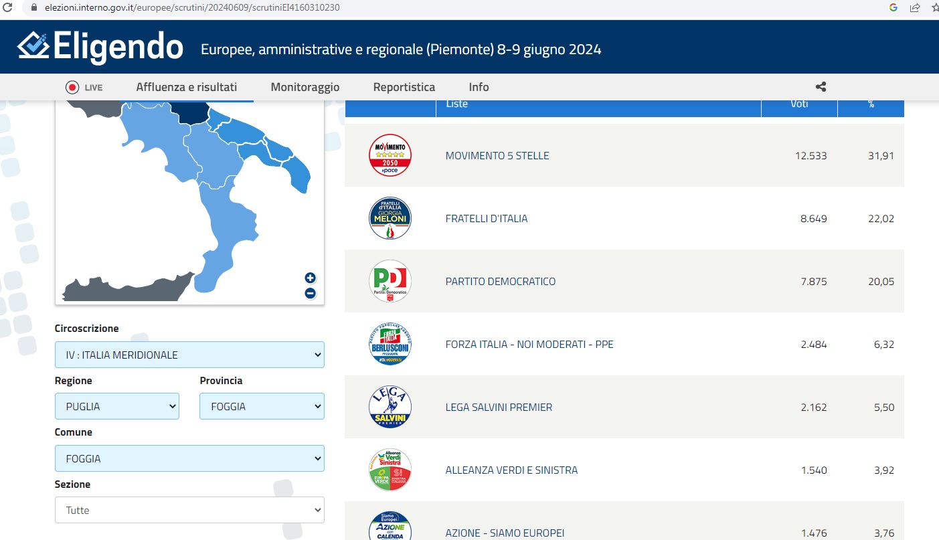The height and width of the screenshot is (540, 939).
Task: Click FRATELLI D'ITALIA list name
Action: [x=487, y=218]
